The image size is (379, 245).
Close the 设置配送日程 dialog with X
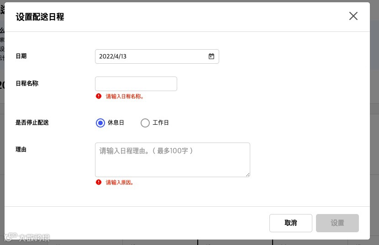(353, 16)
